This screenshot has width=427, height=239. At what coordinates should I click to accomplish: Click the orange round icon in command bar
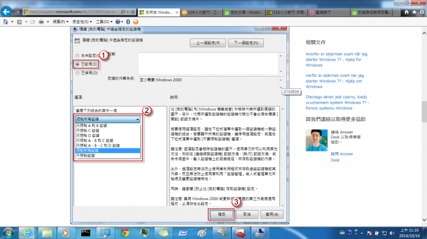[136, 22]
